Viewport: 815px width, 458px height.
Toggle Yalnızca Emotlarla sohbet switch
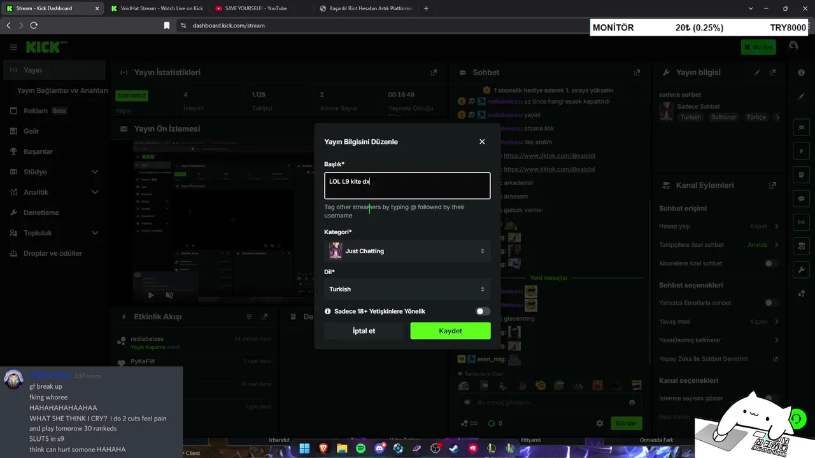pos(772,303)
